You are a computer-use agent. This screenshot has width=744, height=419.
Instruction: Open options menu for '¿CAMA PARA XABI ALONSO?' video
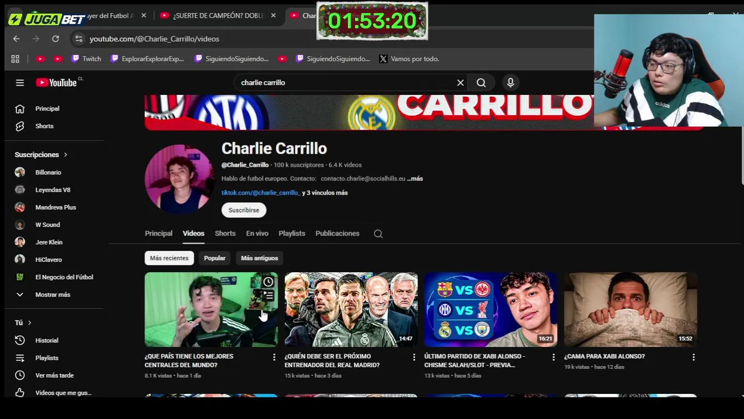(x=693, y=357)
